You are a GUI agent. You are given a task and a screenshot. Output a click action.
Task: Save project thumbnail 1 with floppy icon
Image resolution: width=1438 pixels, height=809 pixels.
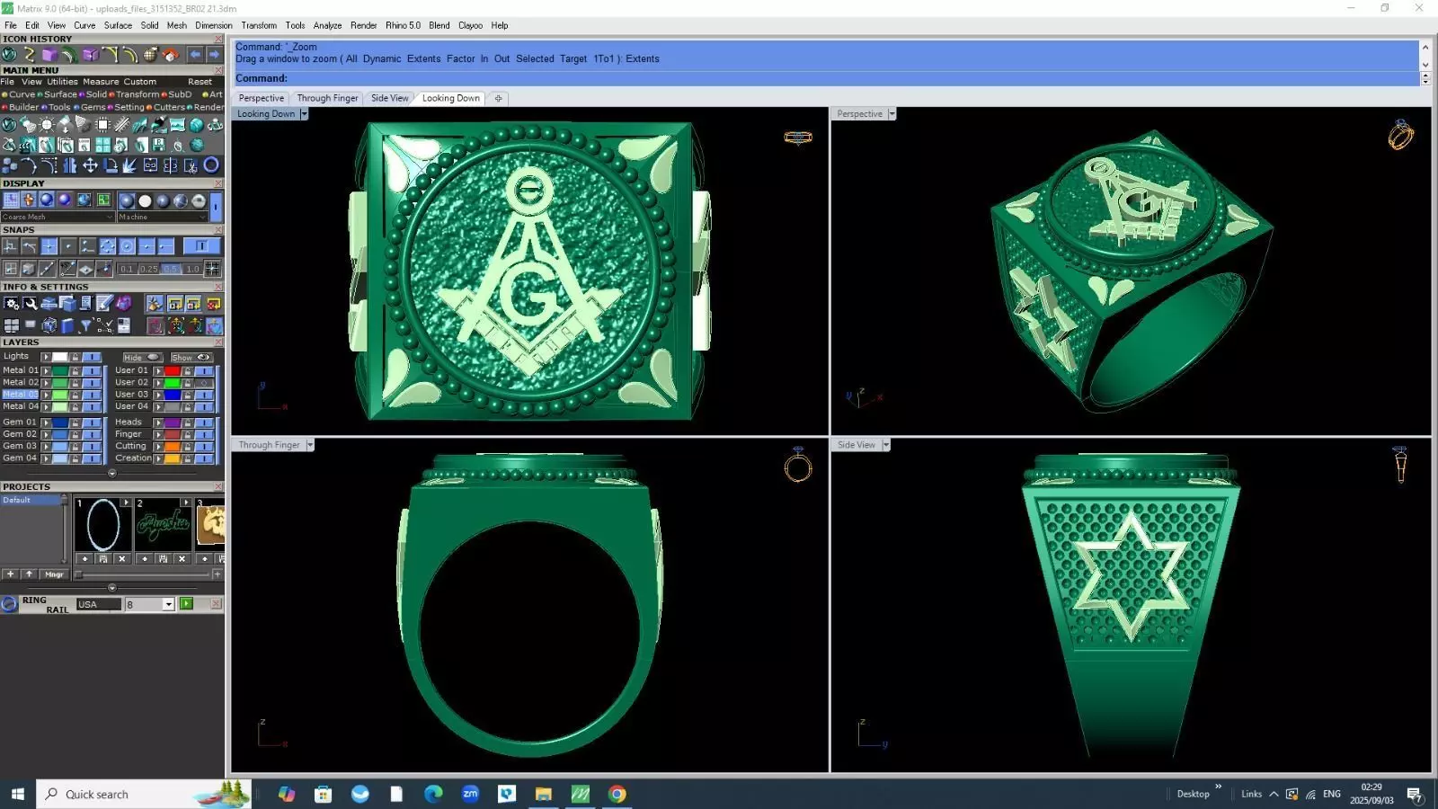(x=103, y=558)
